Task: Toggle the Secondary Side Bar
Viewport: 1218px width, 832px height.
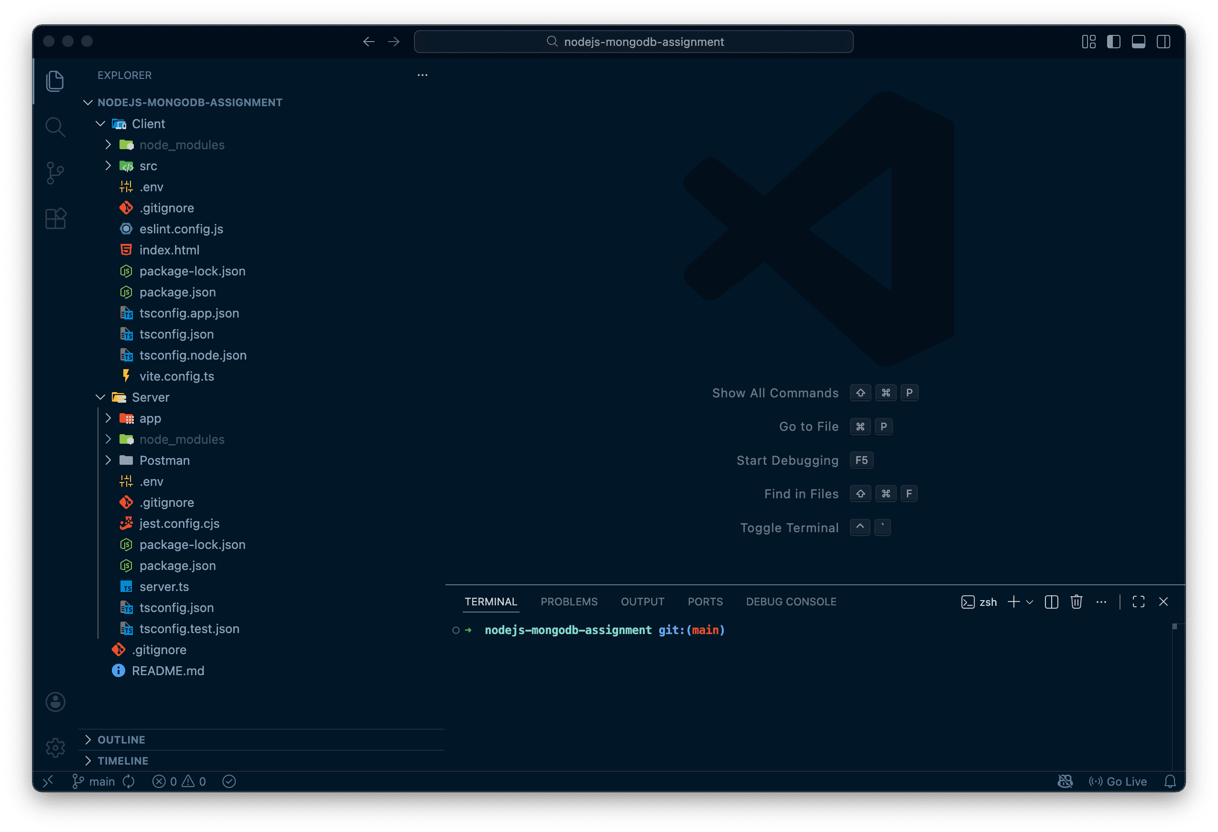Action: click(1164, 42)
